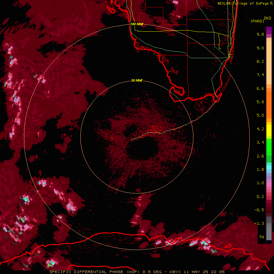Click the "0.5 DEG" elevation angle text
The height and width of the screenshot is (274, 274).
tap(153, 272)
